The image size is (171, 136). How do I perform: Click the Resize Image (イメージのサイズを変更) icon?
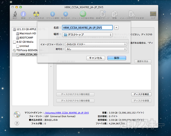point(132,14)
